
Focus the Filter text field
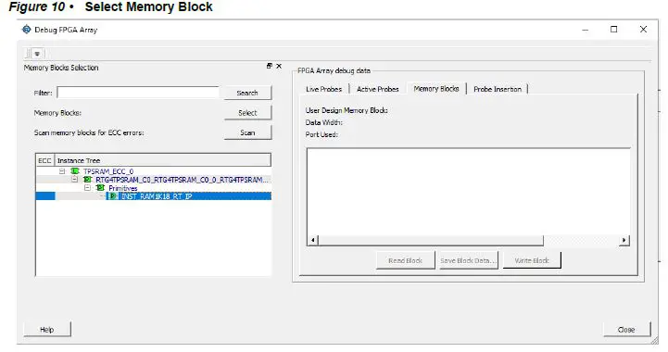click(138, 93)
